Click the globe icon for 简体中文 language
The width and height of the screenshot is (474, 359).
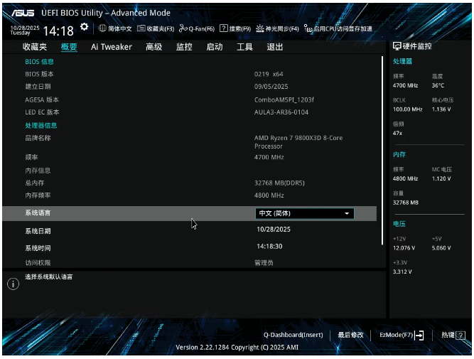(x=102, y=28)
